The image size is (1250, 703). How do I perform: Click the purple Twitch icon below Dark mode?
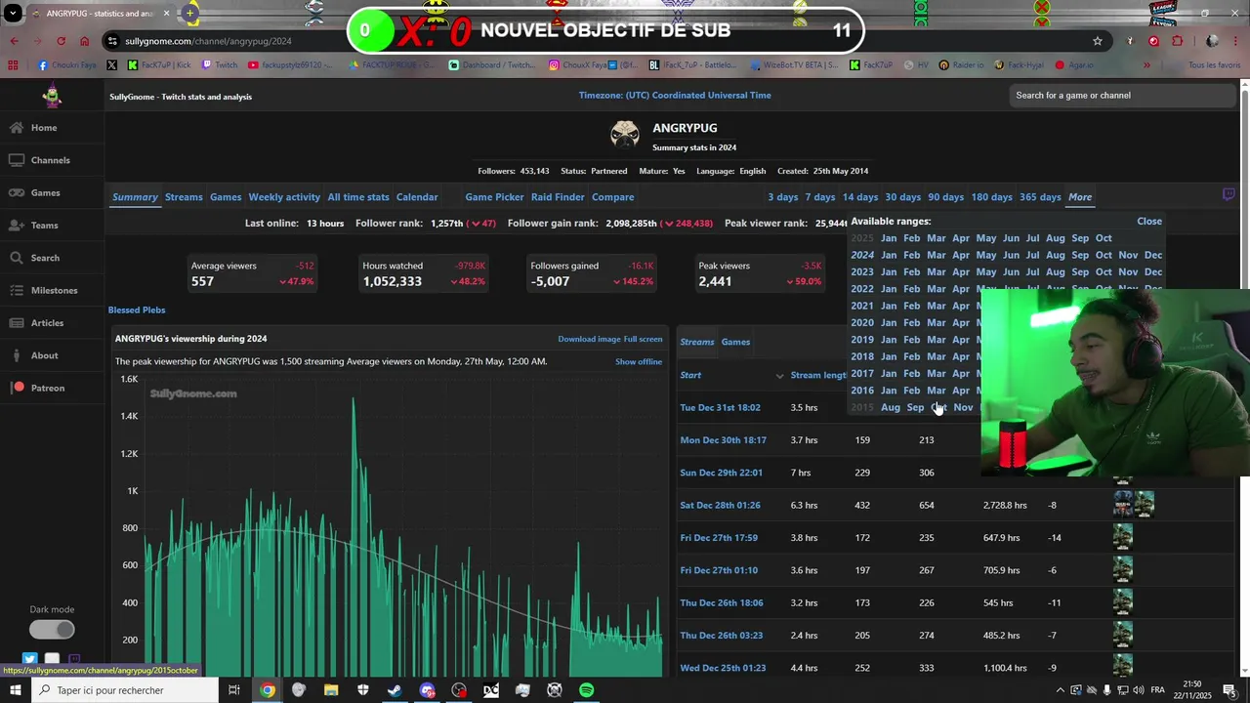(x=74, y=660)
